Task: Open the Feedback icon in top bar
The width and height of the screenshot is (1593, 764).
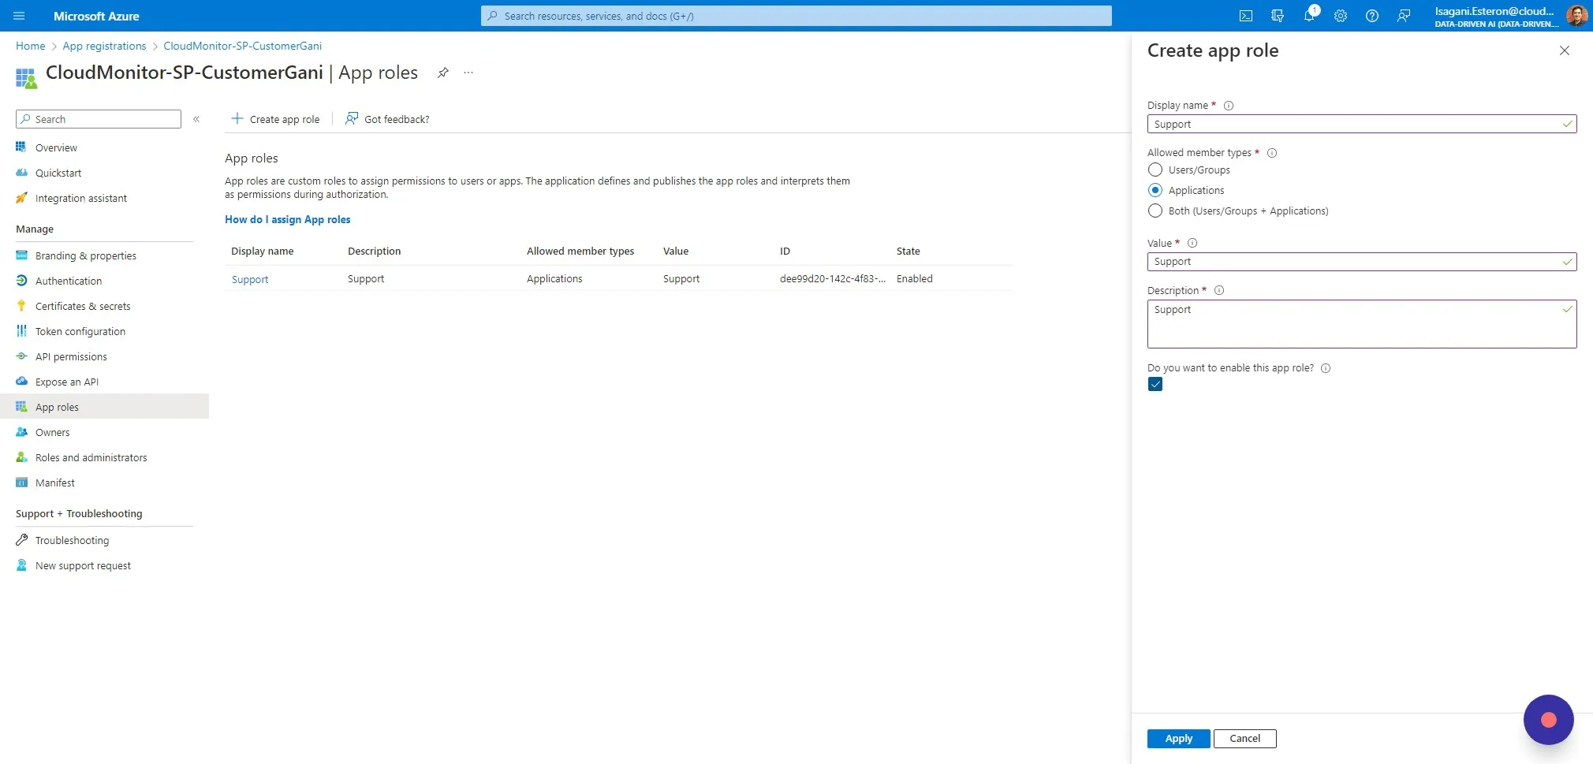Action: [x=1404, y=16]
